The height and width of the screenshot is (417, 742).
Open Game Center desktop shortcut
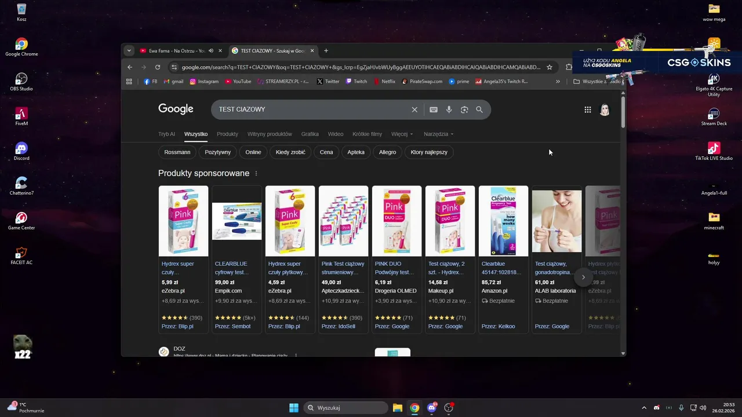21,221
